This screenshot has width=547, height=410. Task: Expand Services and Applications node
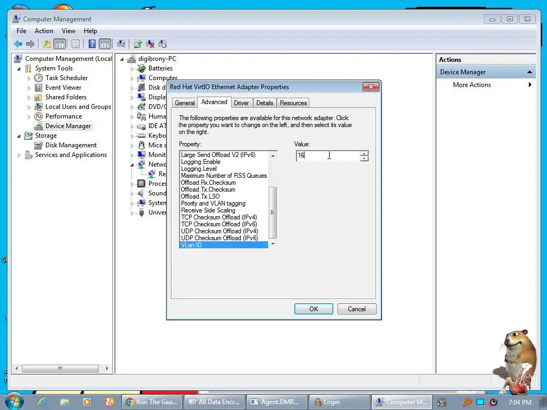pos(19,155)
